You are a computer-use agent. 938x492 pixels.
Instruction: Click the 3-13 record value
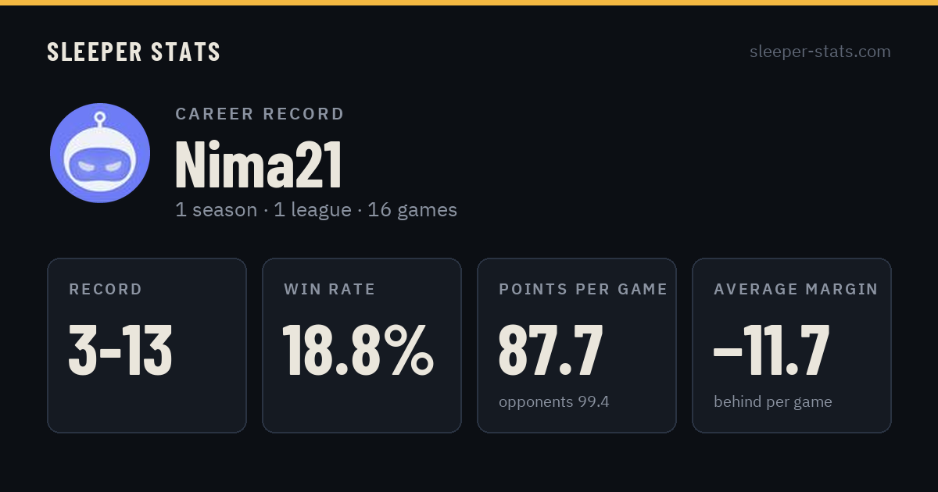(x=120, y=350)
